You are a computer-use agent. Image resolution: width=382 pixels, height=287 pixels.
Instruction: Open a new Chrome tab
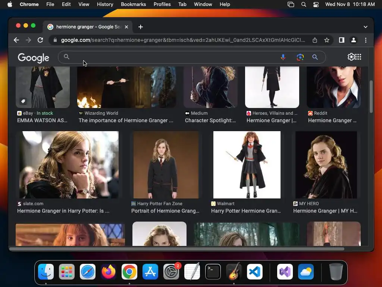tap(141, 27)
